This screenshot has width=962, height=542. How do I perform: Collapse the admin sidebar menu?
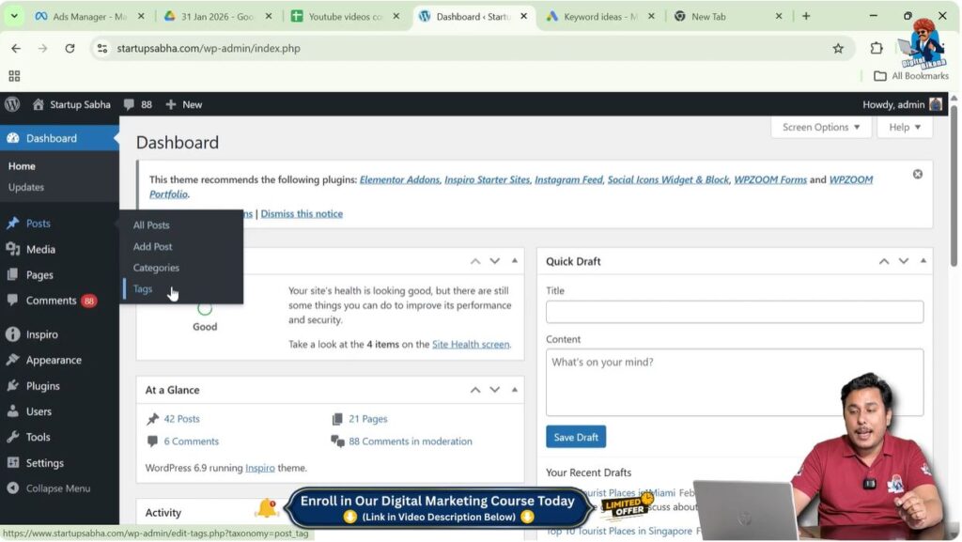pyautogui.click(x=52, y=488)
